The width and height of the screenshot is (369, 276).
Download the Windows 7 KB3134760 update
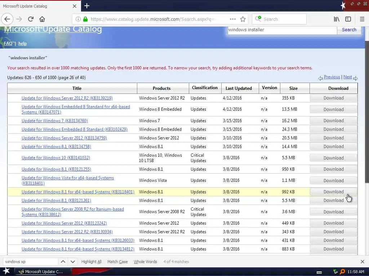click(x=333, y=121)
